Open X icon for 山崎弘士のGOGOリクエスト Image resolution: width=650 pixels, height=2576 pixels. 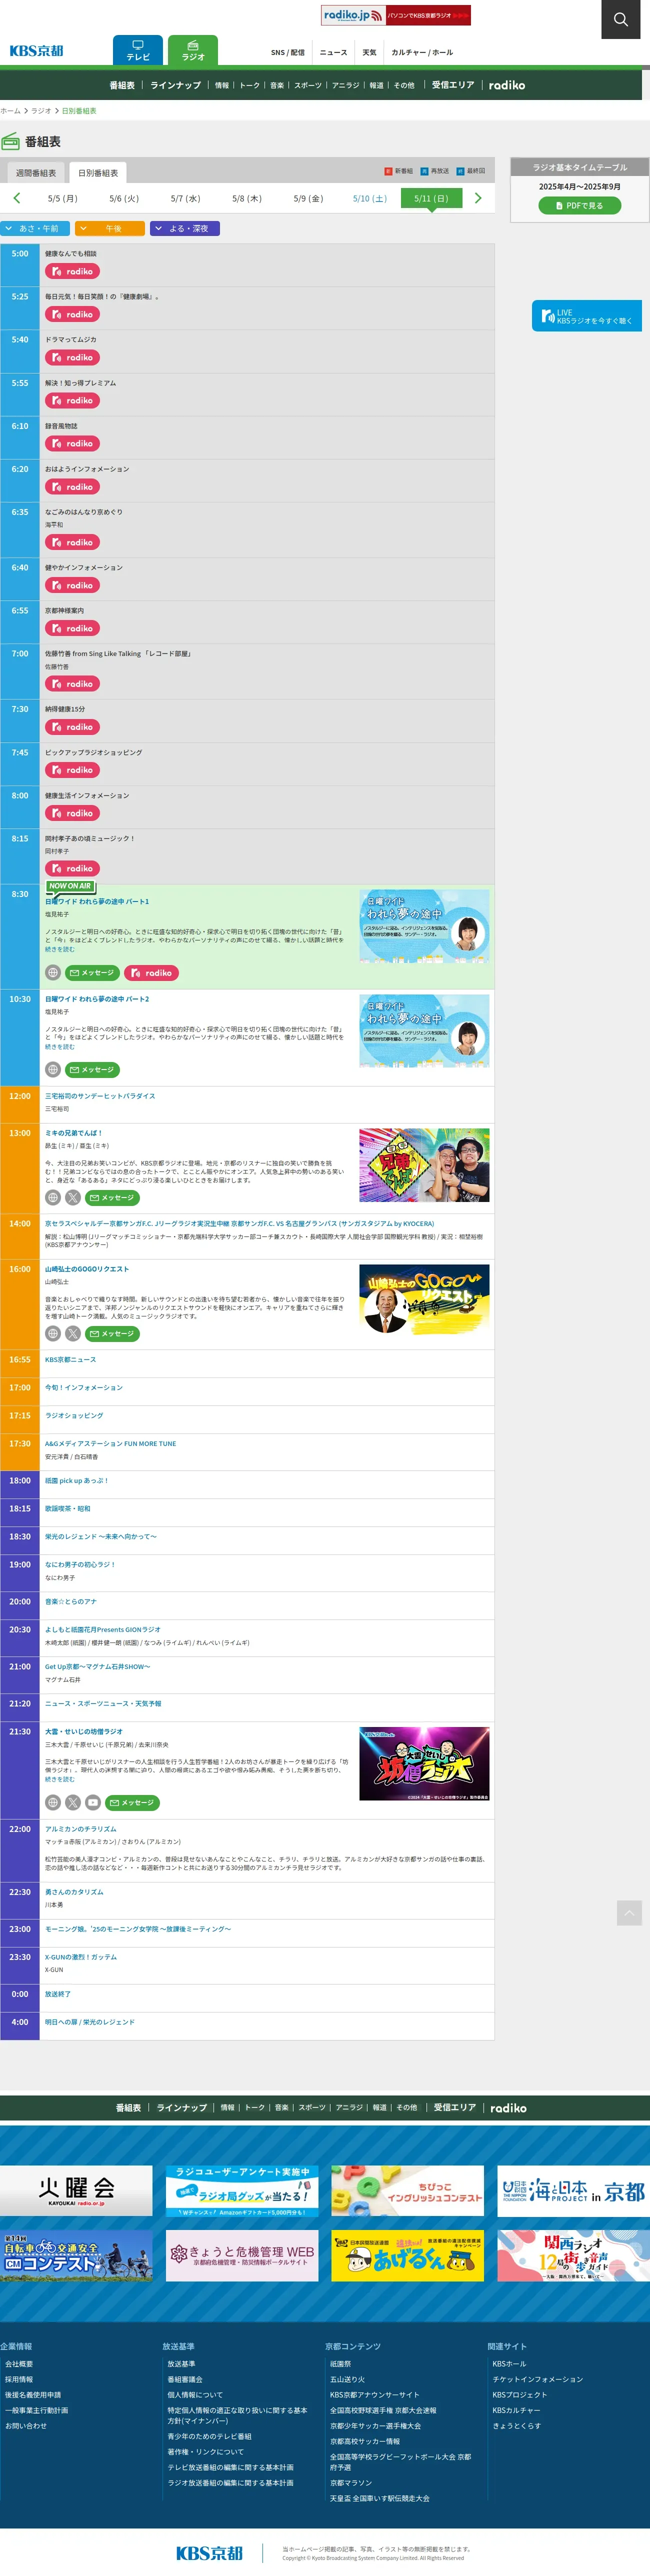73,1333
